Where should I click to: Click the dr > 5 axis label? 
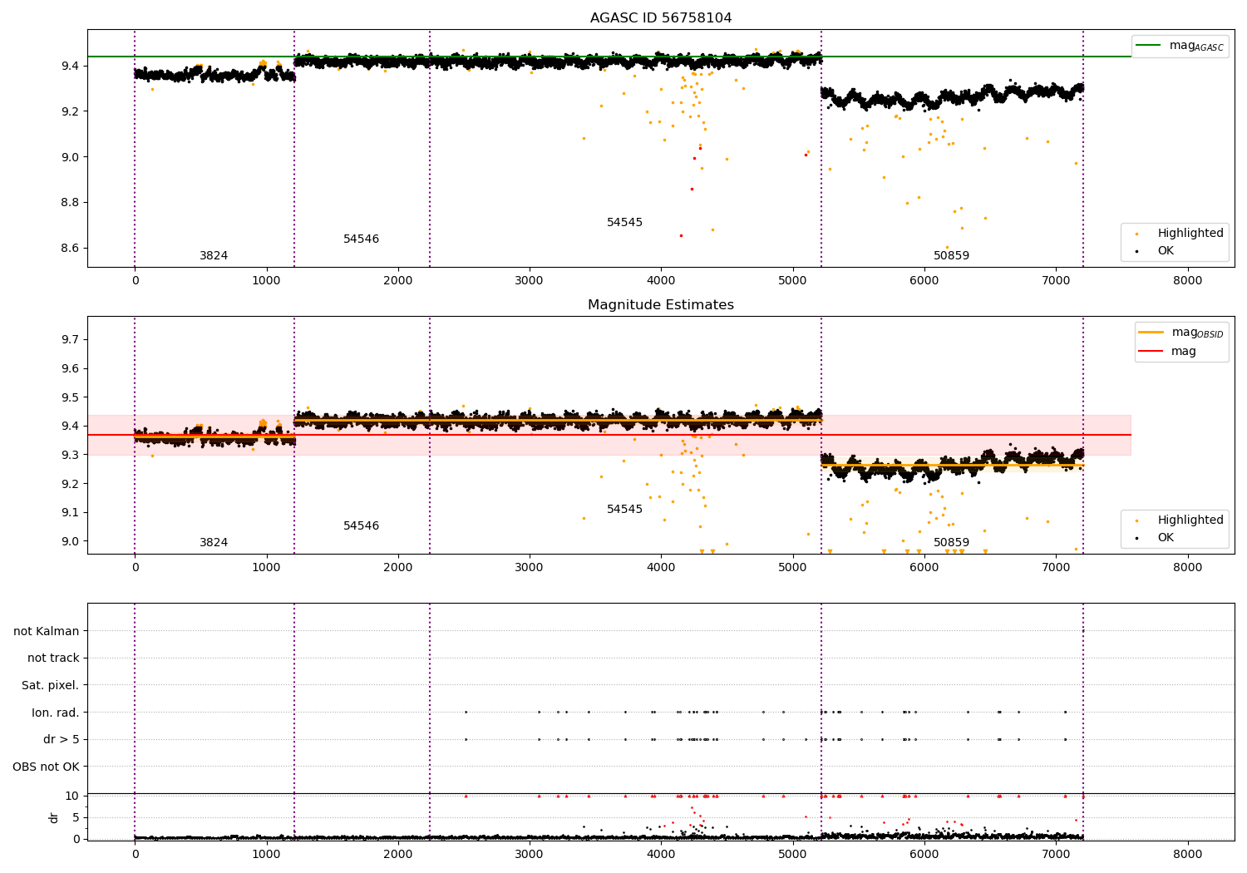pos(62,739)
